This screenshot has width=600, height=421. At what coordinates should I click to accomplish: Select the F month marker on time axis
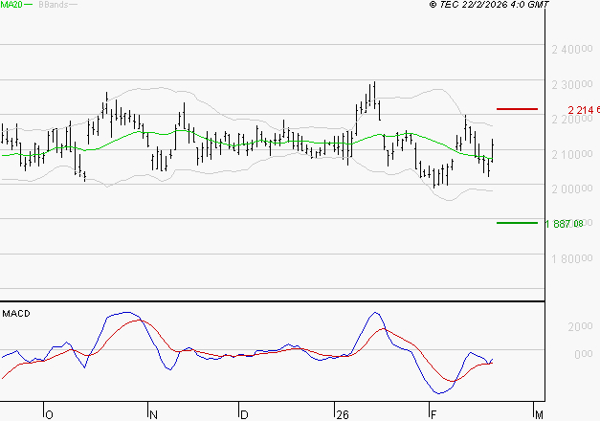coord(433,414)
